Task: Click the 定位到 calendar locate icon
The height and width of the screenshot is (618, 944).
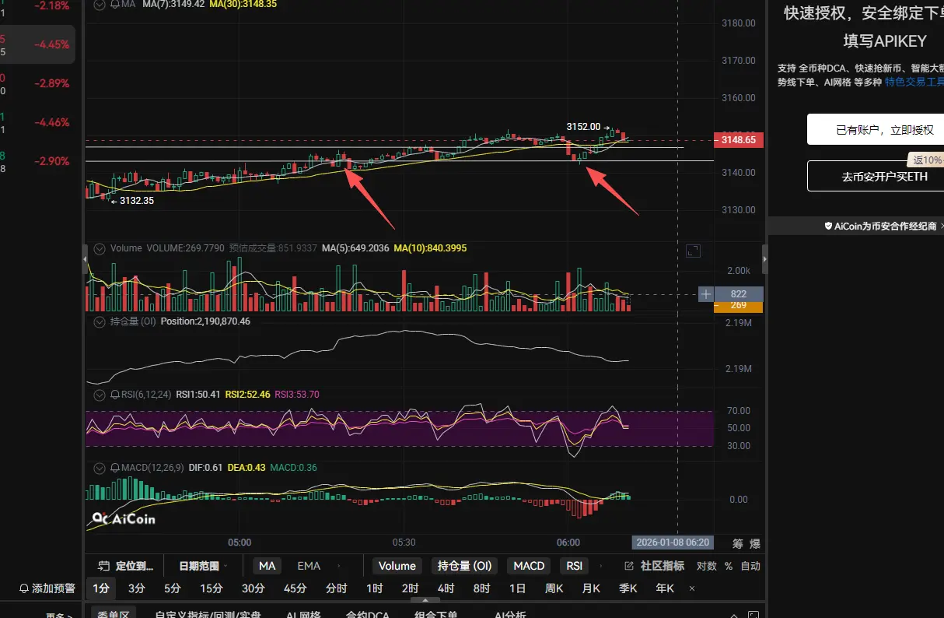Action: click(x=103, y=566)
